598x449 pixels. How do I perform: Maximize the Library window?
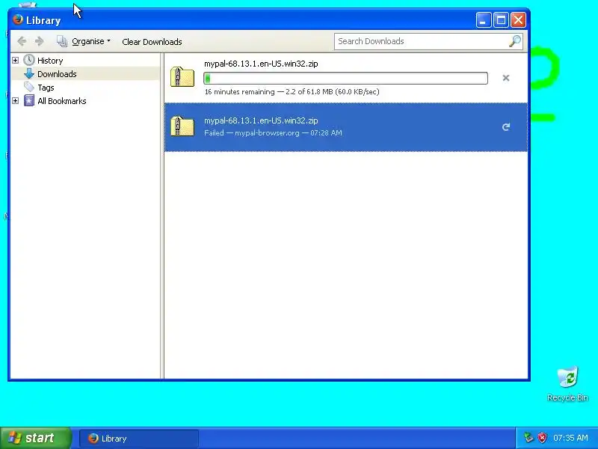pyautogui.click(x=501, y=20)
